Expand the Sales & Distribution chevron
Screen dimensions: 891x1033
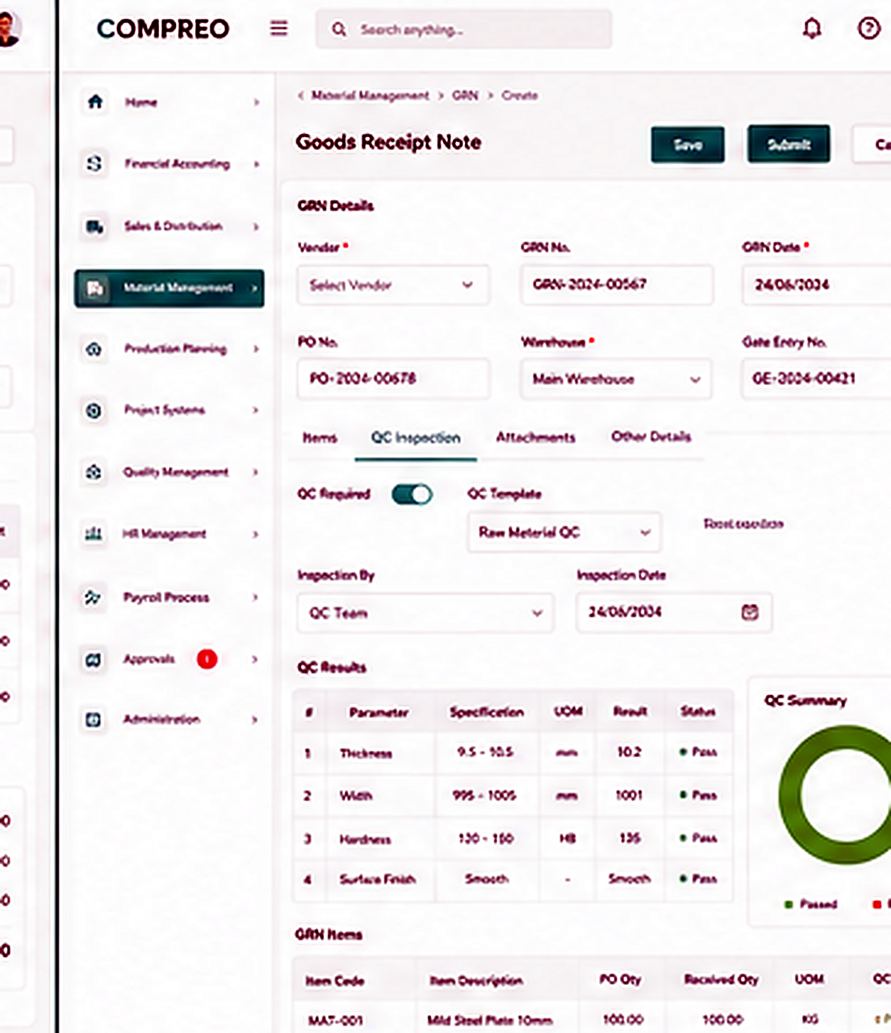[x=256, y=226]
